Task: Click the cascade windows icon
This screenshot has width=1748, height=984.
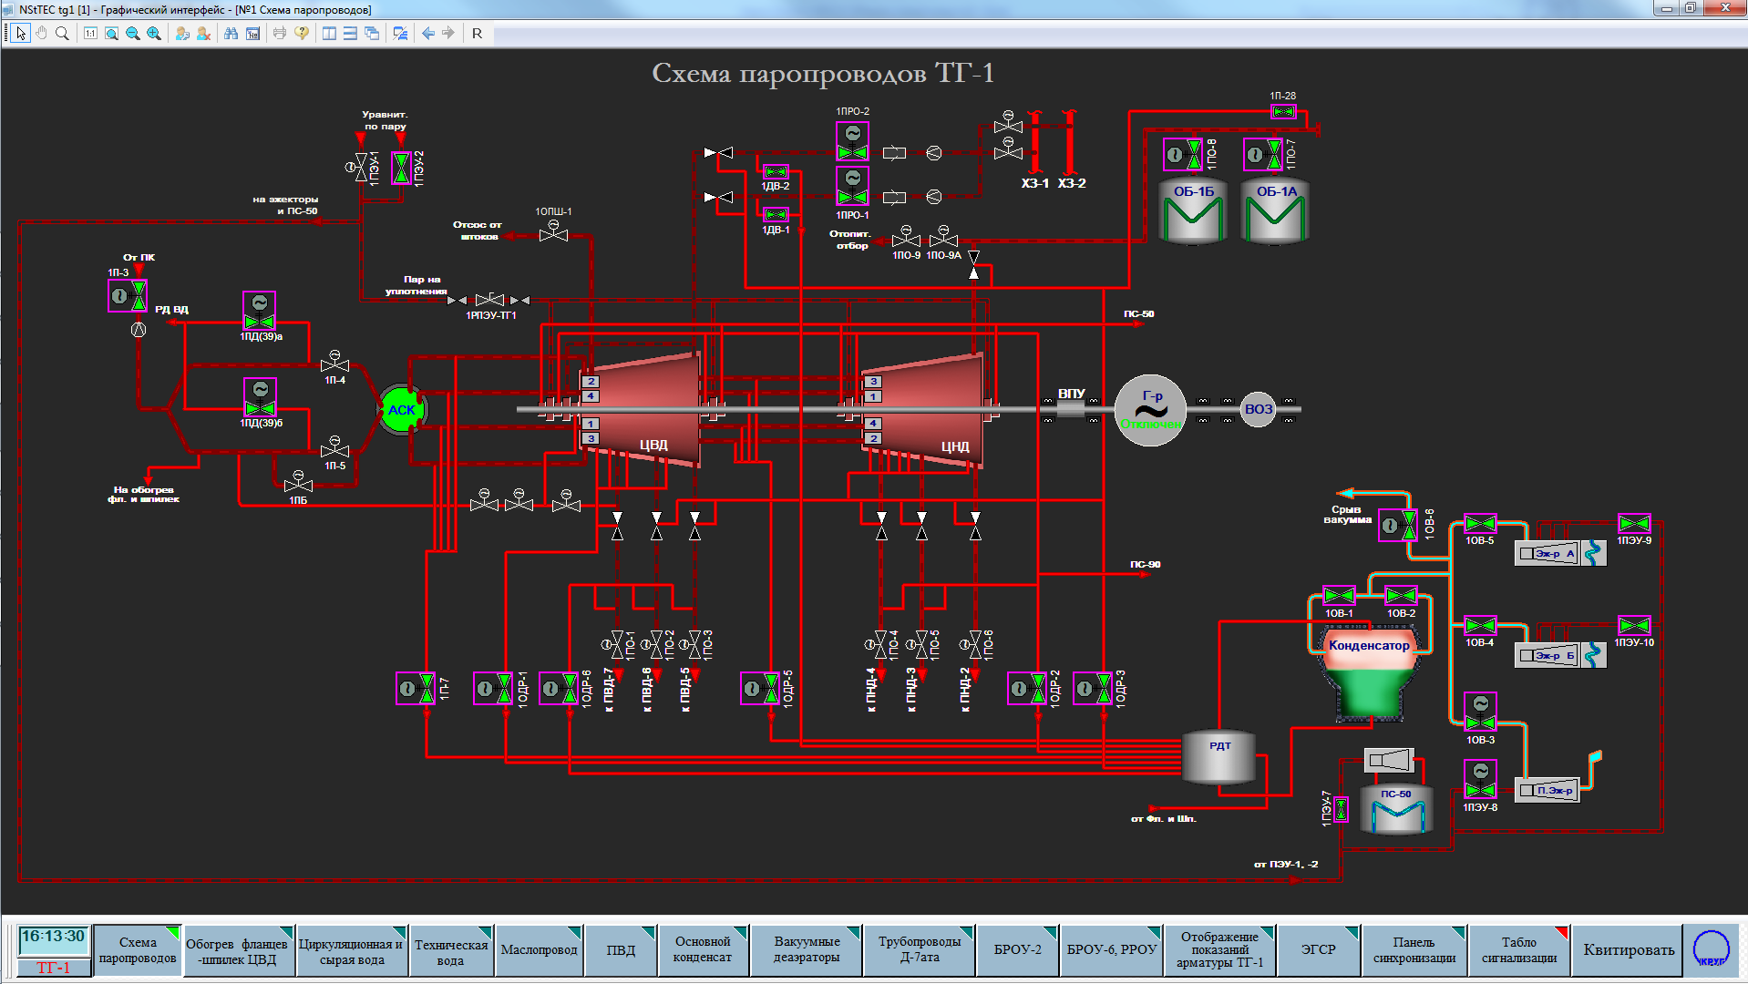Action: (x=372, y=34)
